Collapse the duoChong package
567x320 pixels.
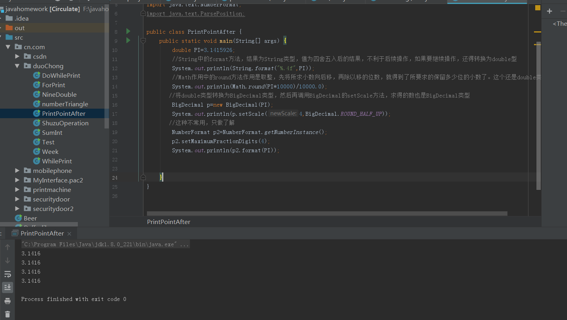coord(17,66)
